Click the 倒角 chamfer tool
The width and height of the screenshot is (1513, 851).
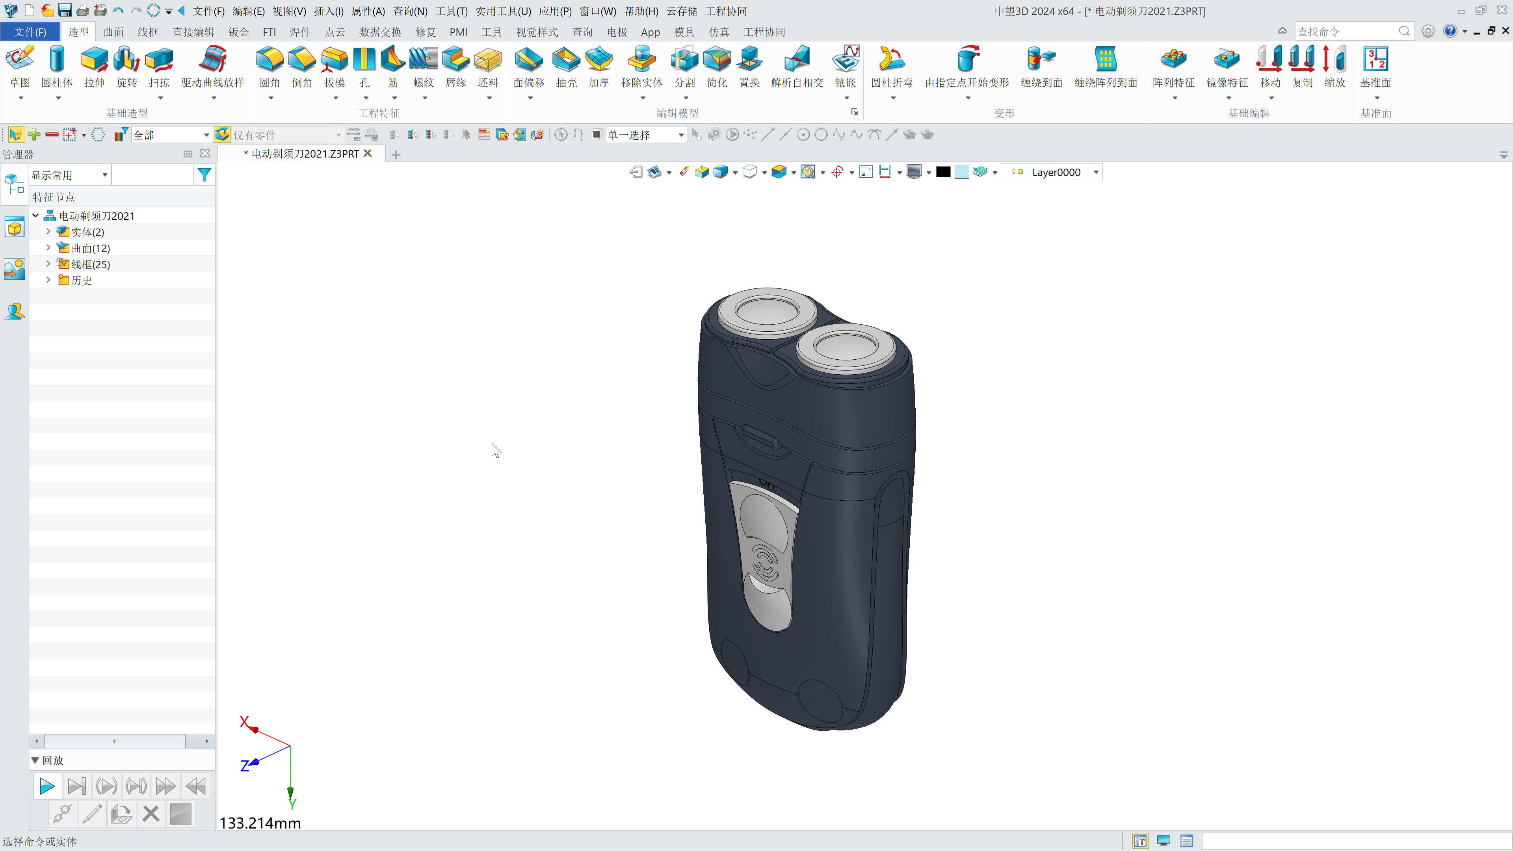[x=302, y=67]
